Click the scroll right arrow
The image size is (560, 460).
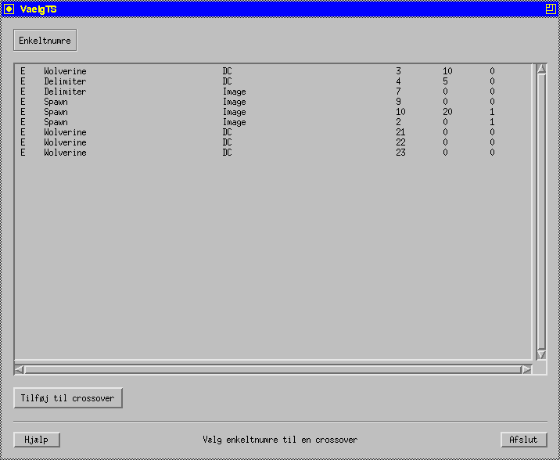pos(527,369)
